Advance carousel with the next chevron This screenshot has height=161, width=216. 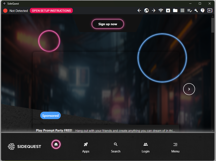[x=189, y=89]
